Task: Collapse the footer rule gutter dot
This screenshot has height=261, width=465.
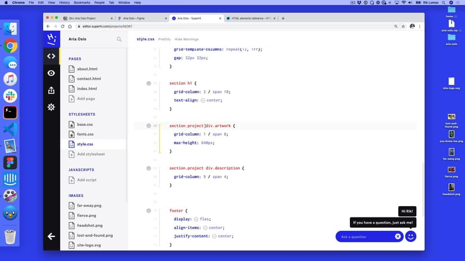Action: [x=149, y=211]
